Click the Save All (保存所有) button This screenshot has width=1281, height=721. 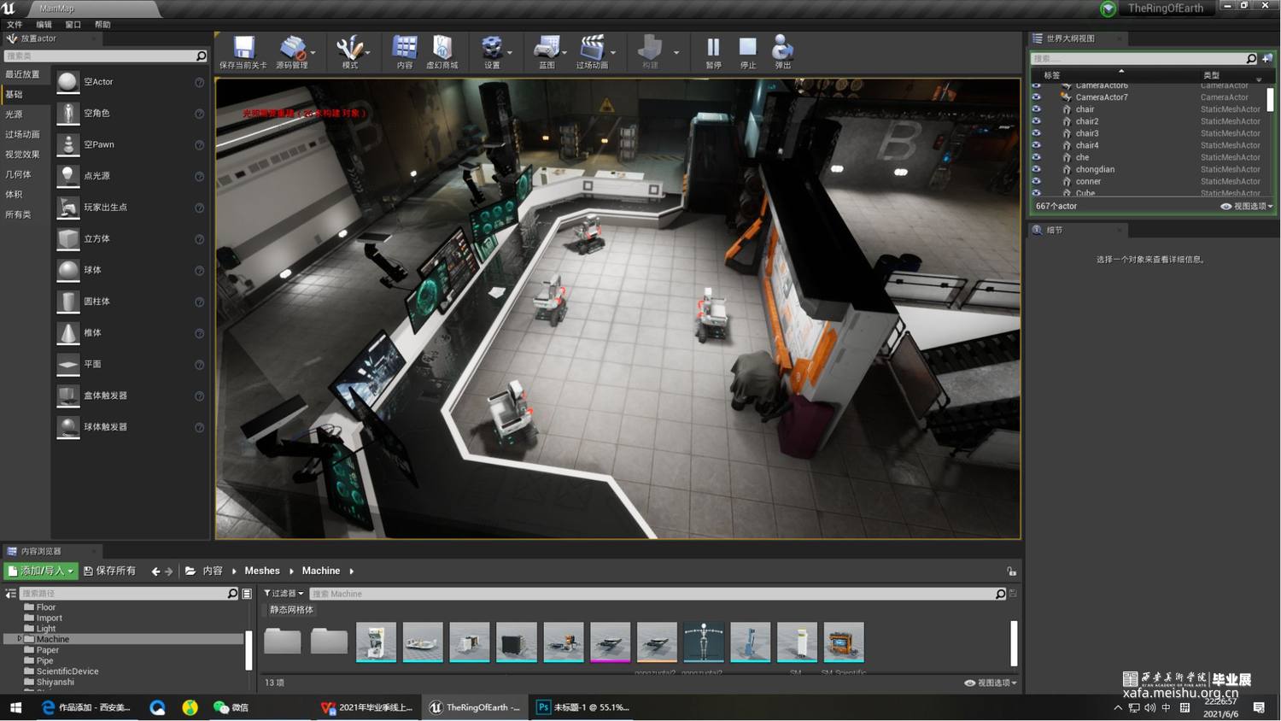click(x=109, y=571)
